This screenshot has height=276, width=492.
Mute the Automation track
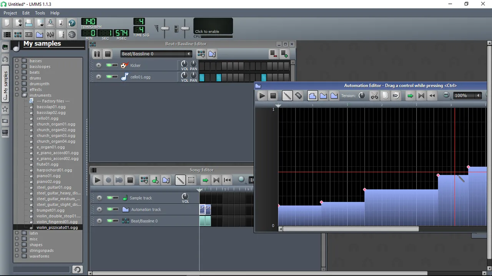tap(110, 209)
